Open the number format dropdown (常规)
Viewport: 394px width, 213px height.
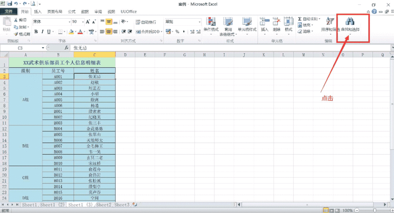pos(199,22)
